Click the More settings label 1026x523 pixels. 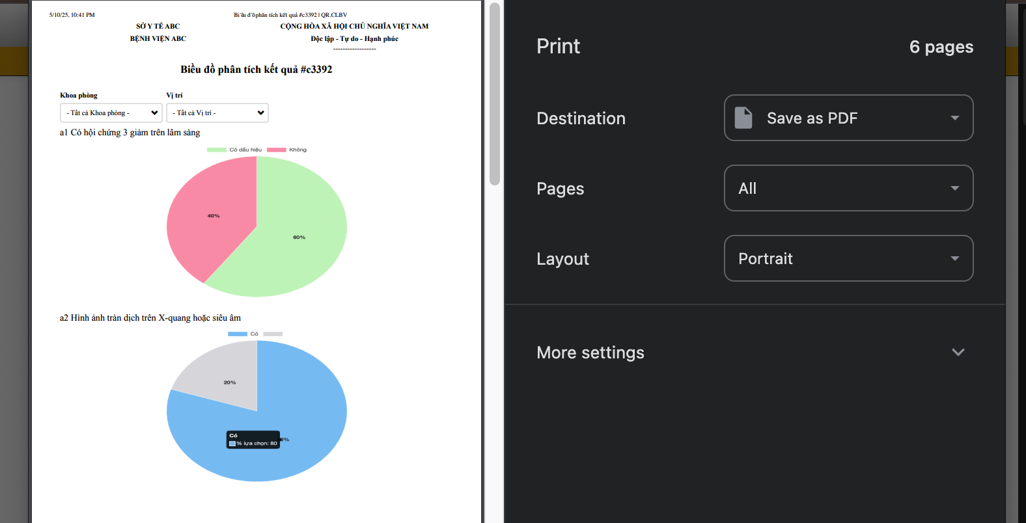tap(590, 353)
